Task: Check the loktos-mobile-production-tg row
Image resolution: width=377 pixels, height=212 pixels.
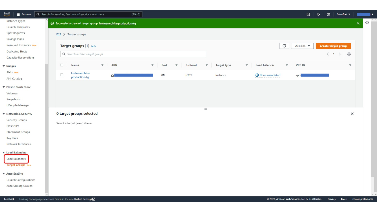Action: pos(62,75)
